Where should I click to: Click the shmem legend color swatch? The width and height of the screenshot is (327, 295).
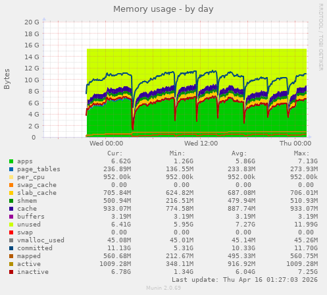coord(11,201)
